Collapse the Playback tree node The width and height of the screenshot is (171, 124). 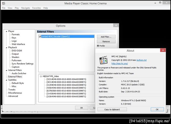pyautogui.click(x=6, y=48)
